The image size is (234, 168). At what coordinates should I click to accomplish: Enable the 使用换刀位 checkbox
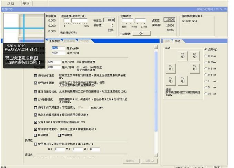point(35,144)
